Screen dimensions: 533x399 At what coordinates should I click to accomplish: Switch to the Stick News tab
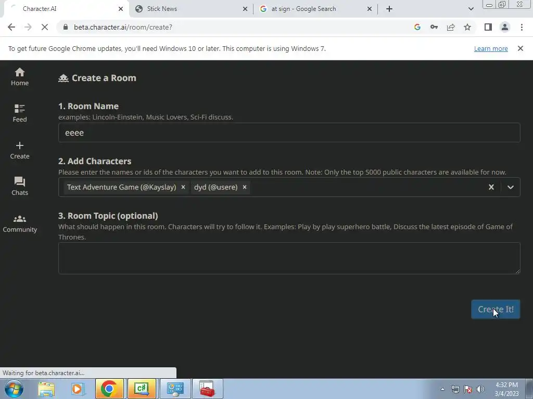pos(191,9)
